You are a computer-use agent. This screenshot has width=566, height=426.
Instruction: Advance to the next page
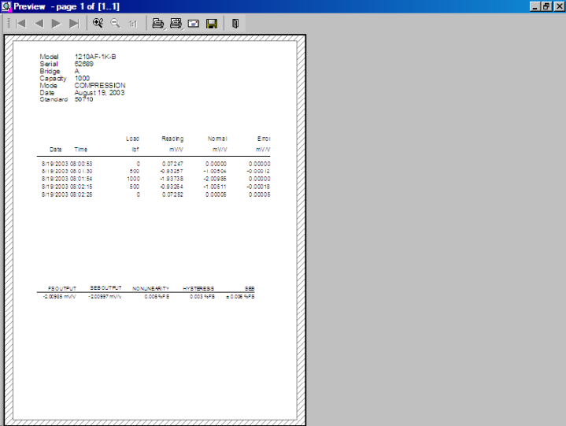(x=56, y=24)
